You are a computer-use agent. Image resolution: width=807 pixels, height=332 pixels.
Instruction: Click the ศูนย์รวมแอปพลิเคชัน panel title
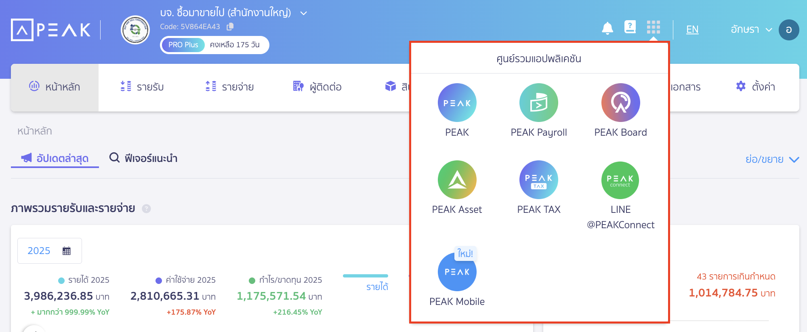point(538,59)
